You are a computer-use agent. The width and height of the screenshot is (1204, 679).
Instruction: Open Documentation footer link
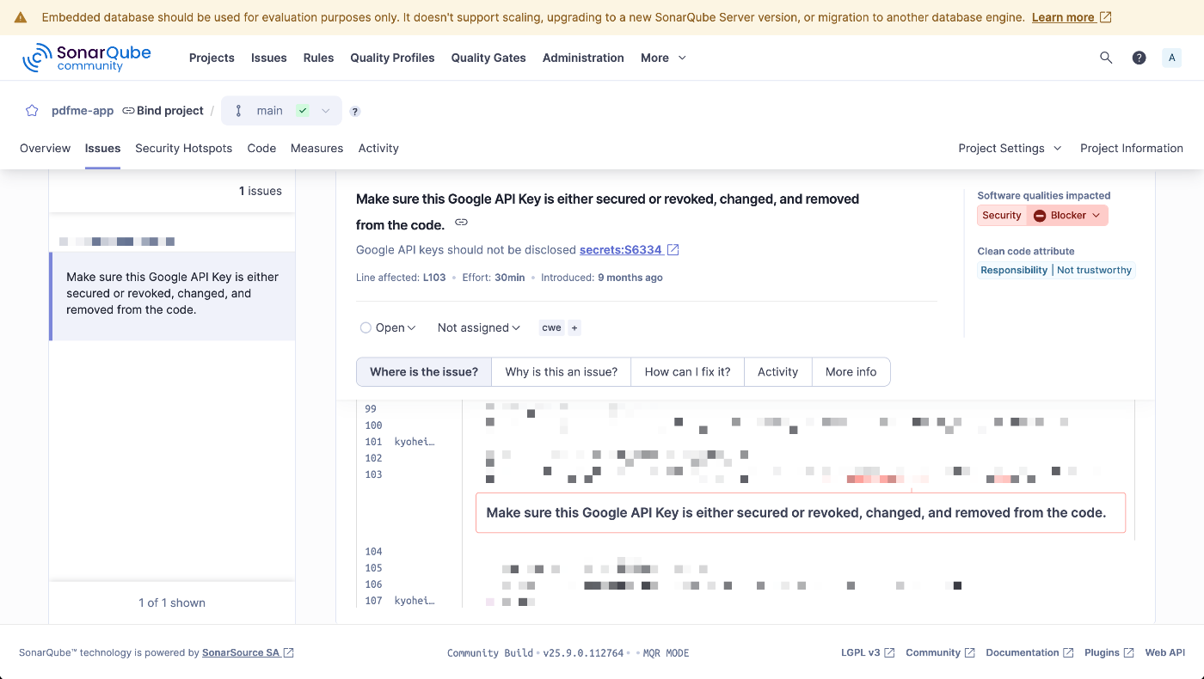tap(1029, 652)
